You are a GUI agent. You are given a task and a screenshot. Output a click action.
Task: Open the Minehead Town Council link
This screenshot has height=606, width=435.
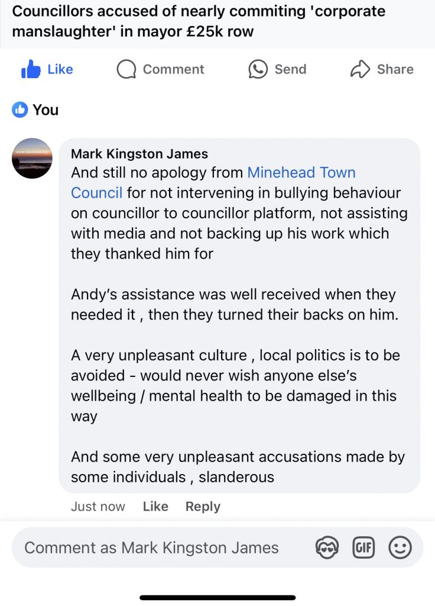(x=301, y=173)
